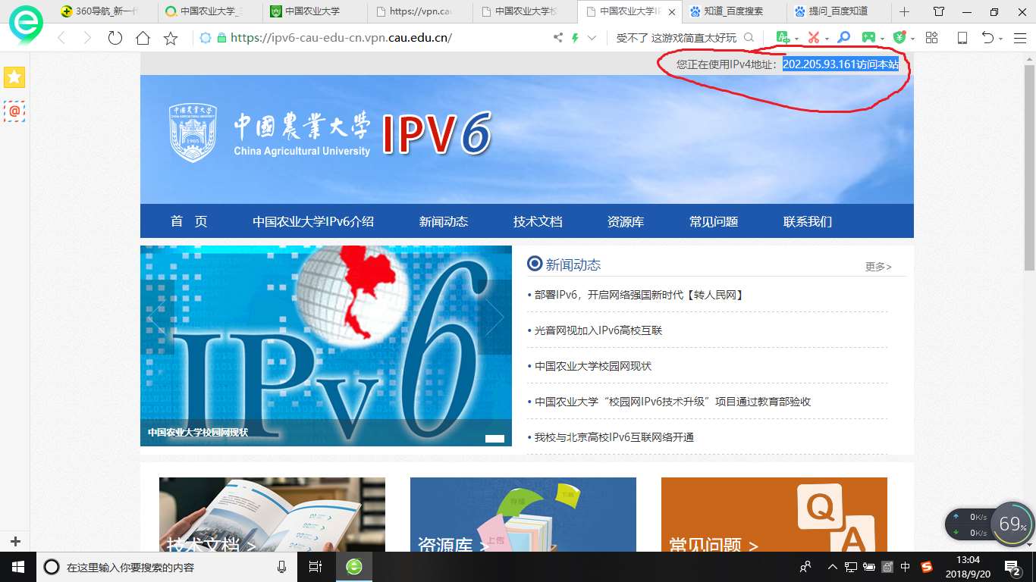This screenshot has width=1036, height=582.
Task: Switch to the 360导航 tab
Action: click(106, 11)
